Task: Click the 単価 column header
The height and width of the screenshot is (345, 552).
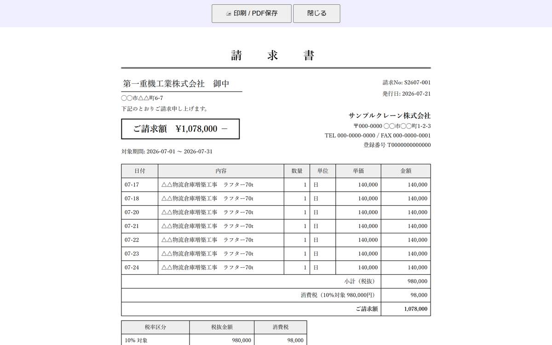Action: point(358,171)
